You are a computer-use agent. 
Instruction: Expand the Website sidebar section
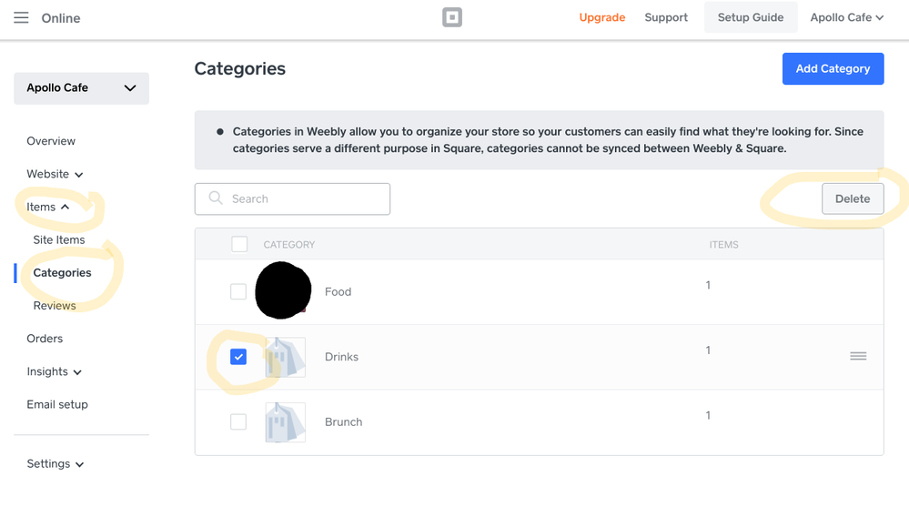point(55,174)
